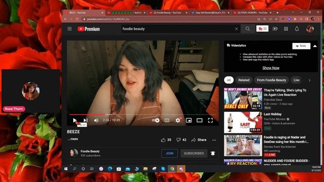Expand the description with ...more

[73, 139]
